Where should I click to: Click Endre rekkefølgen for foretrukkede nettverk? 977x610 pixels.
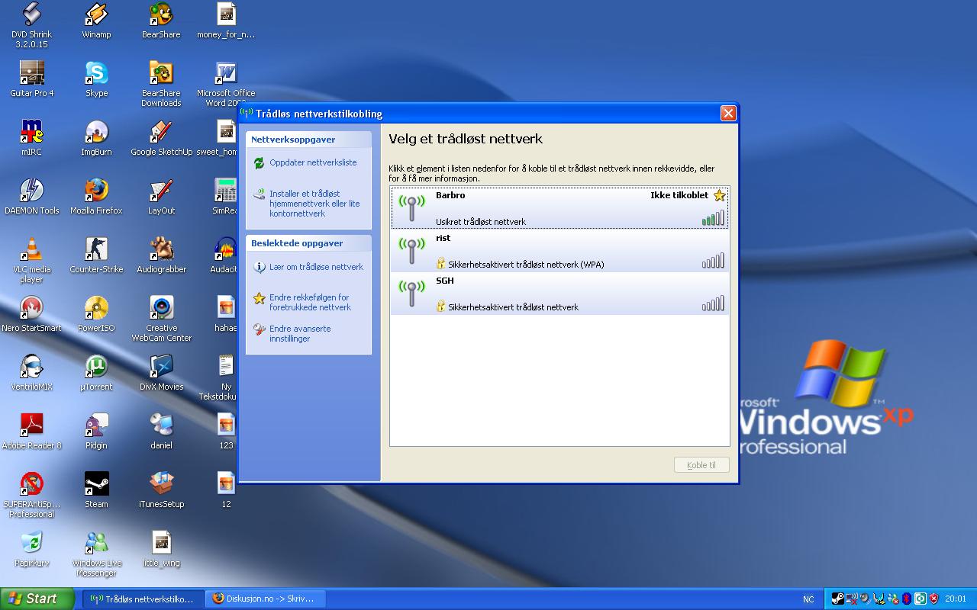[301, 302]
